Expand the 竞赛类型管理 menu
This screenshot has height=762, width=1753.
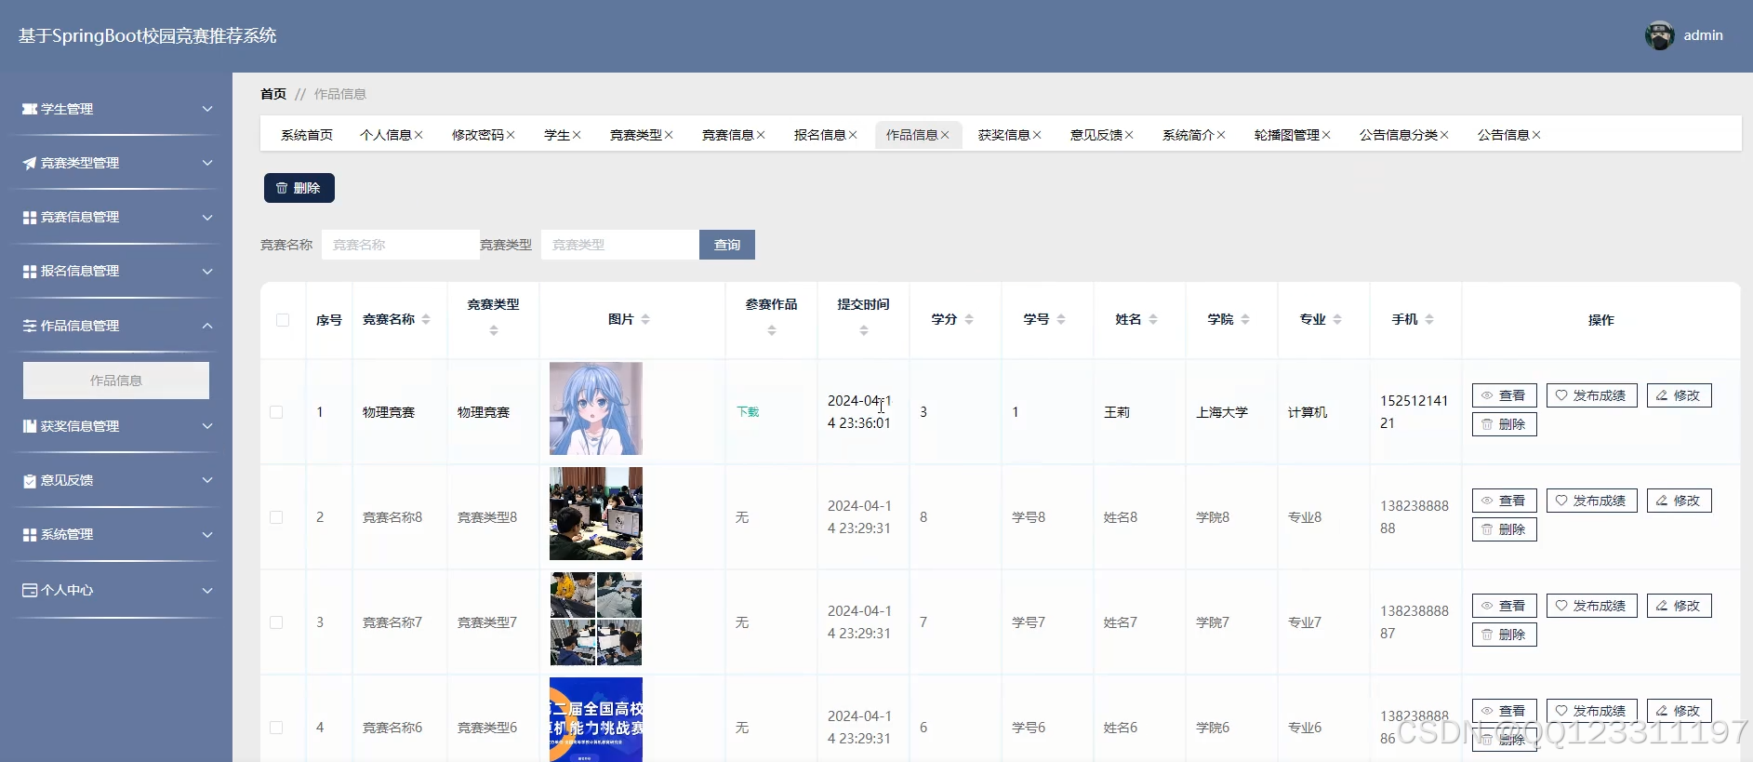(x=207, y=163)
